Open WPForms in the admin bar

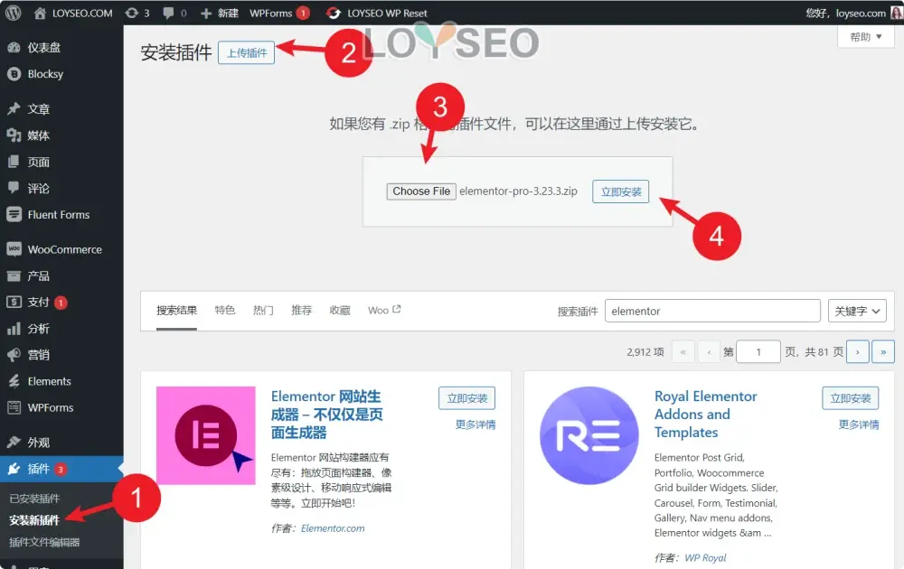pos(279,14)
